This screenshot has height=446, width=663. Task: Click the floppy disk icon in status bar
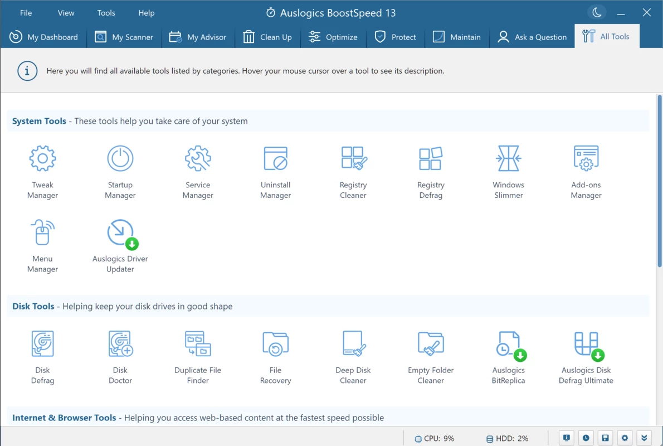[606, 438]
